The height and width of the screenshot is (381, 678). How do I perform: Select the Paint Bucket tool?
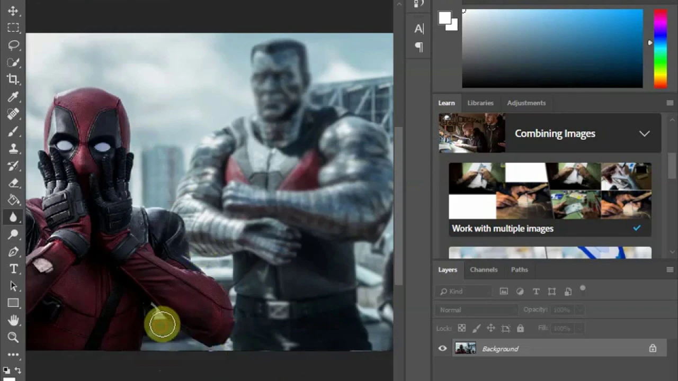[x=13, y=200]
